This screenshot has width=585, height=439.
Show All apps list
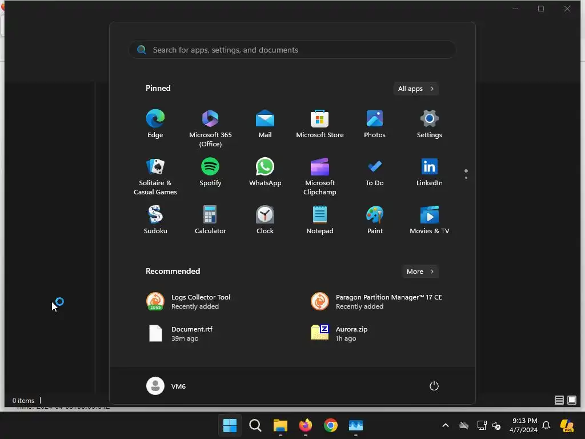point(416,89)
